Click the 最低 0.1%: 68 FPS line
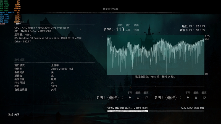221x124 pixels. pos(192,30)
